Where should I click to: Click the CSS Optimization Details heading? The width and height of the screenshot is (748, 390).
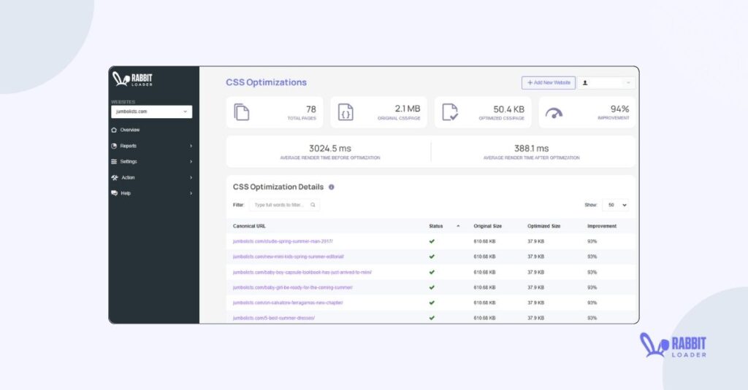(x=278, y=187)
